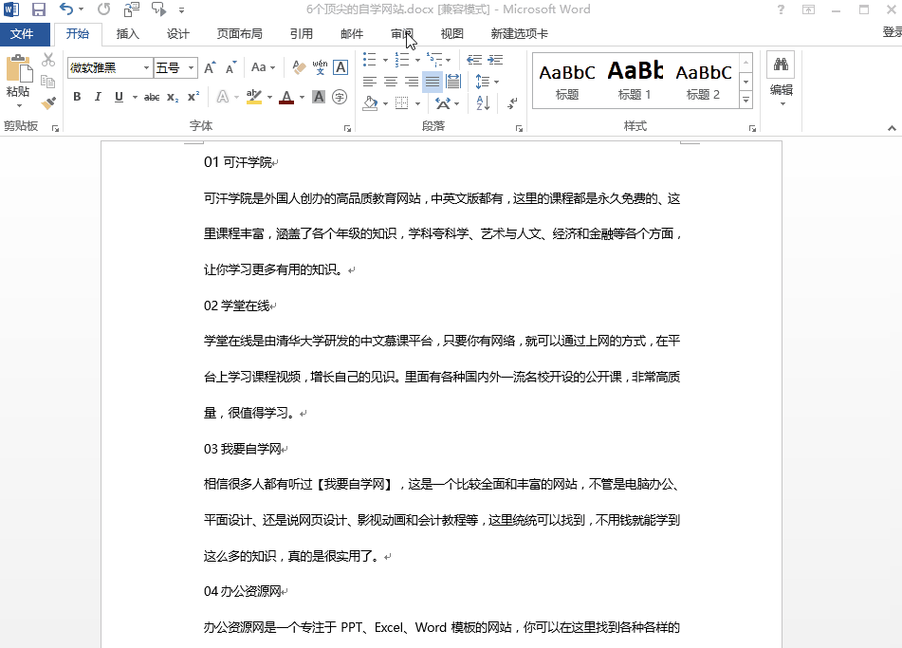Decrease font size with Shrink Font icon
The width and height of the screenshot is (902, 648).
(x=231, y=68)
